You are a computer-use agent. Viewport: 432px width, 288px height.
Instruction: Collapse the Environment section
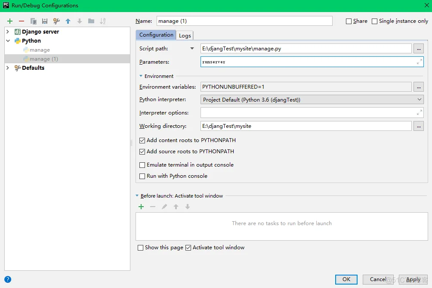click(141, 76)
